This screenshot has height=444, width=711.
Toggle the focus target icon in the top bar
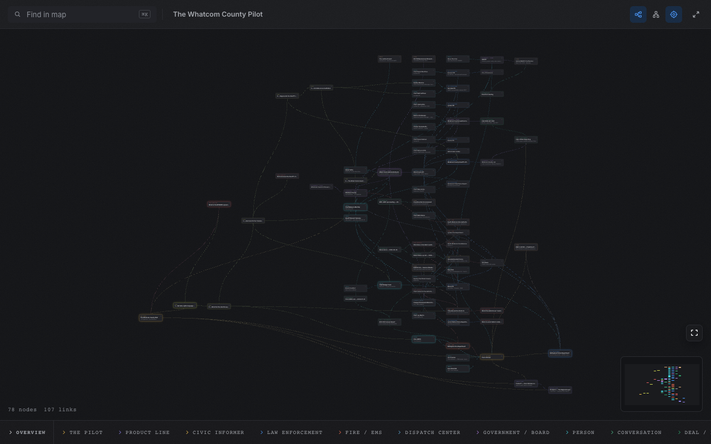pos(674,14)
